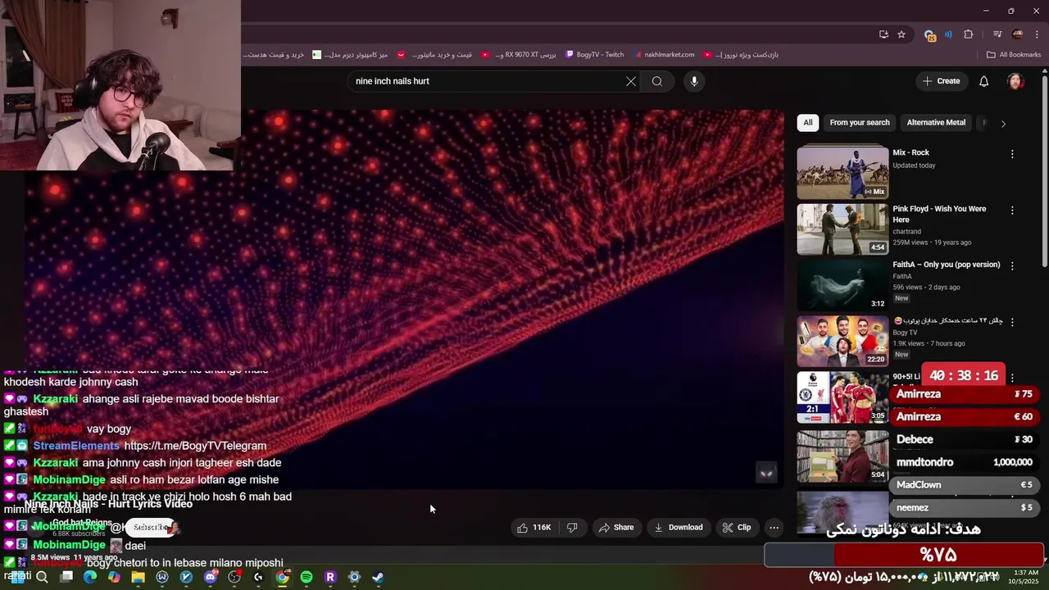The height and width of the screenshot is (590, 1049).
Task: Open options for FaithA Only you video
Action: pyautogui.click(x=1012, y=266)
